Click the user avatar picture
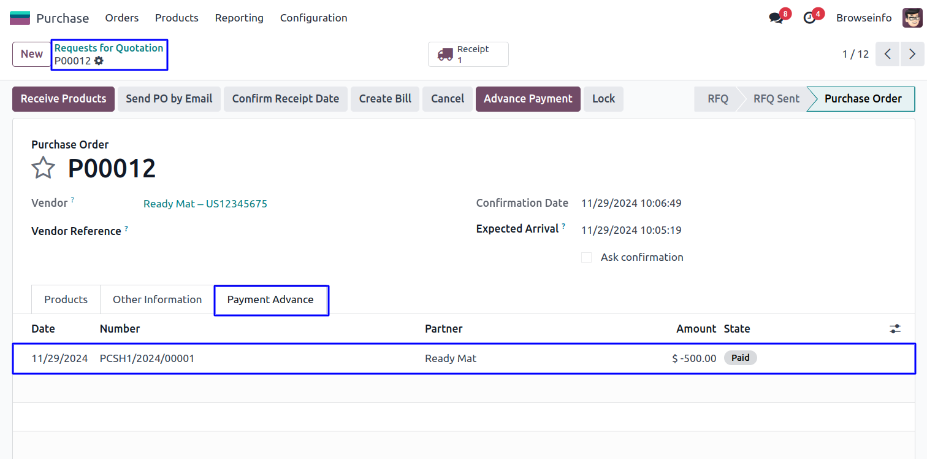The height and width of the screenshot is (459, 927). pyautogui.click(x=912, y=18)
